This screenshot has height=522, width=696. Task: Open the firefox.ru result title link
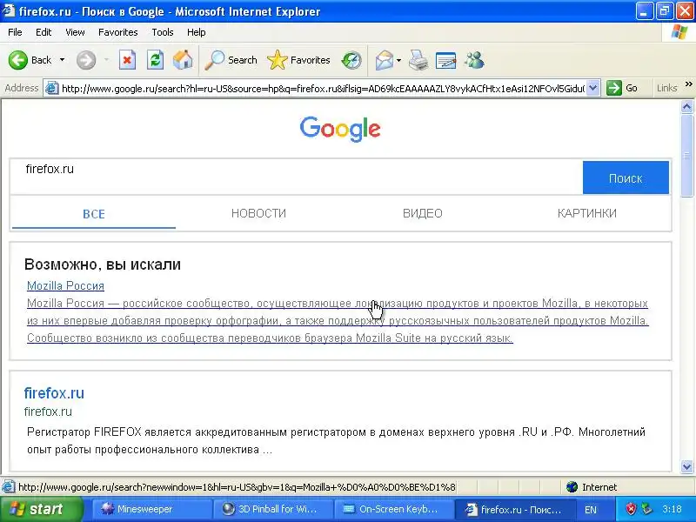tap(54, 393)
